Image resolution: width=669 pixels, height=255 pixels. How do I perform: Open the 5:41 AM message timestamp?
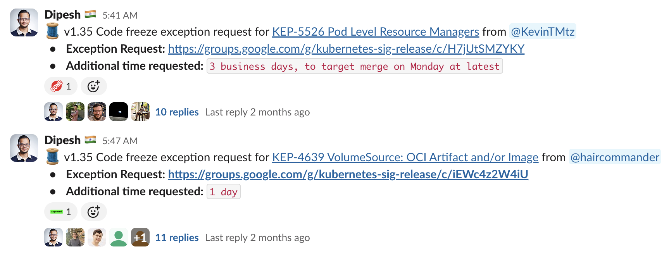120,16
